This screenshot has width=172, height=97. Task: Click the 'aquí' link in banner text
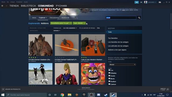point(124,10)
